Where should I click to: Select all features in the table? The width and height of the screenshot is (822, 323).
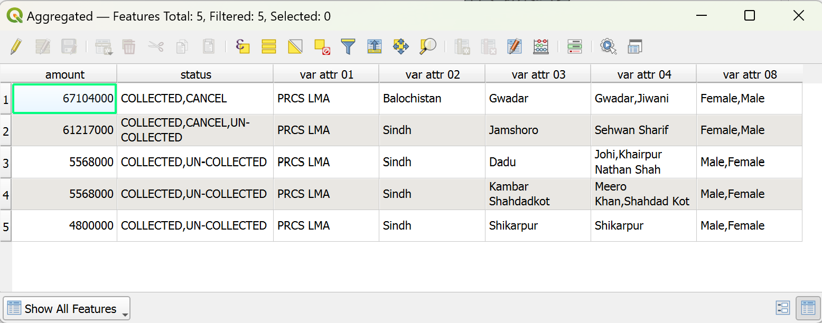tap(269, 46)
